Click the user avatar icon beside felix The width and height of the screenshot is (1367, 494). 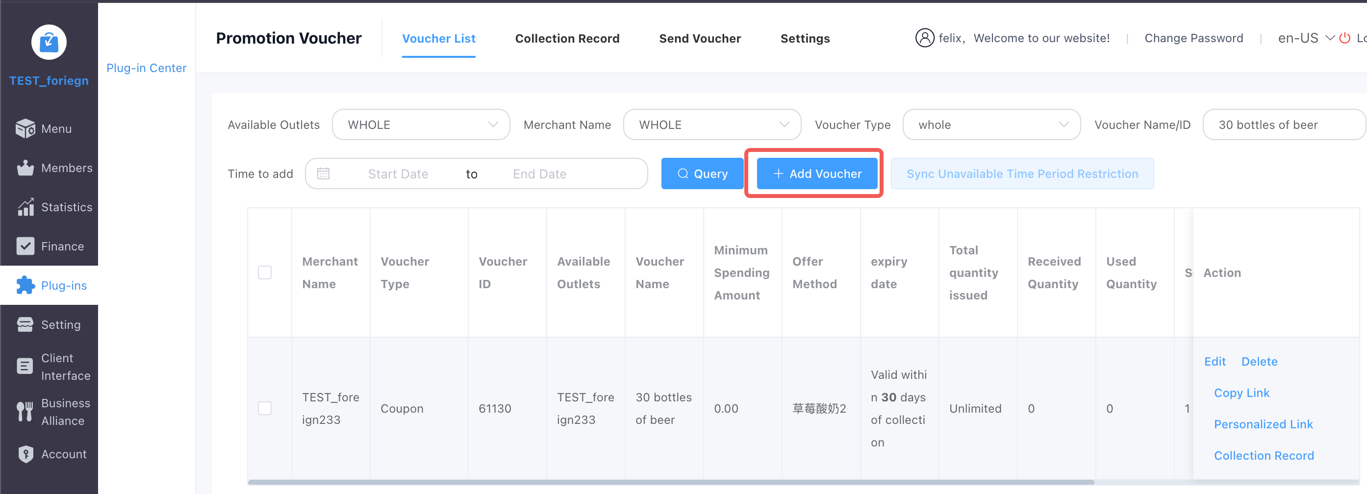click(x=924, y=38)
